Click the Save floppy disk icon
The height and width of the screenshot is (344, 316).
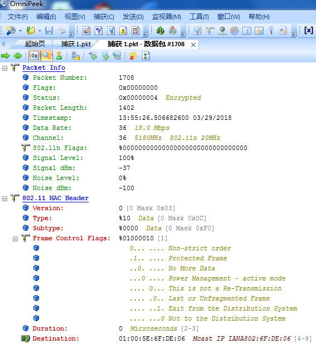coord(49,31)
